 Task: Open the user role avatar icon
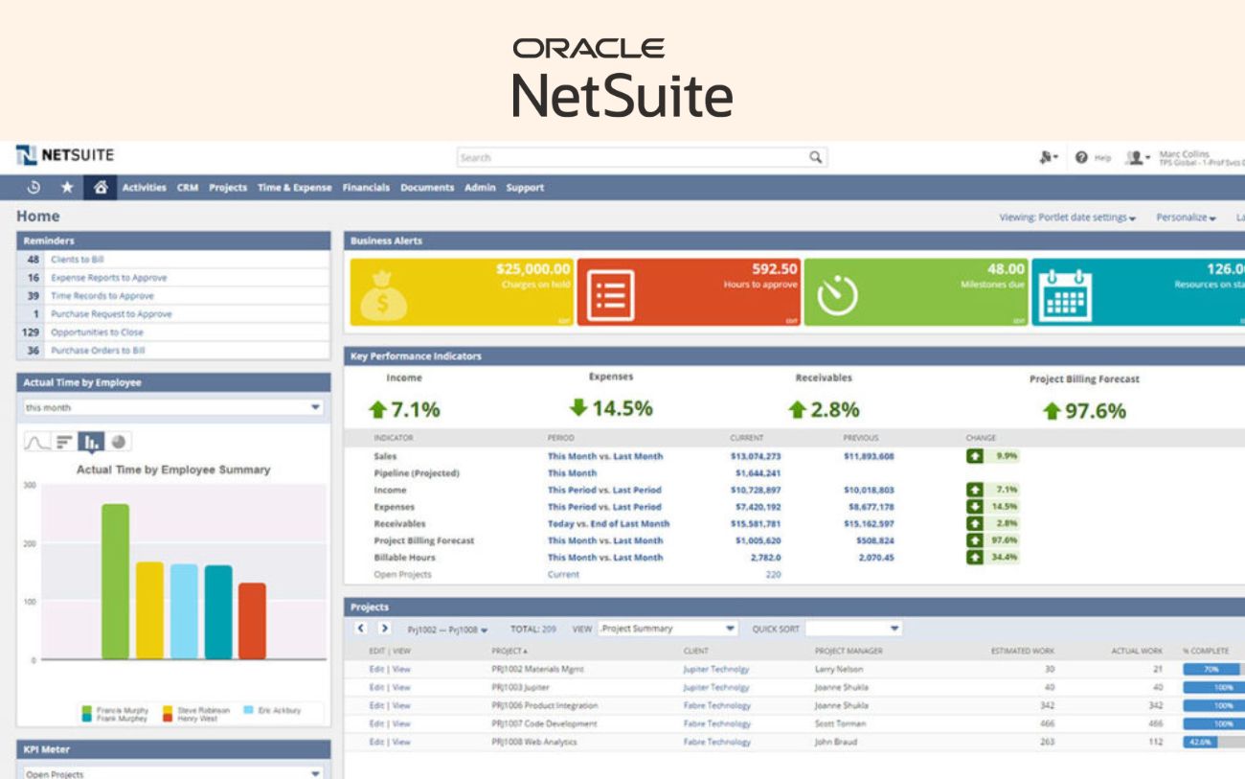1138,157
